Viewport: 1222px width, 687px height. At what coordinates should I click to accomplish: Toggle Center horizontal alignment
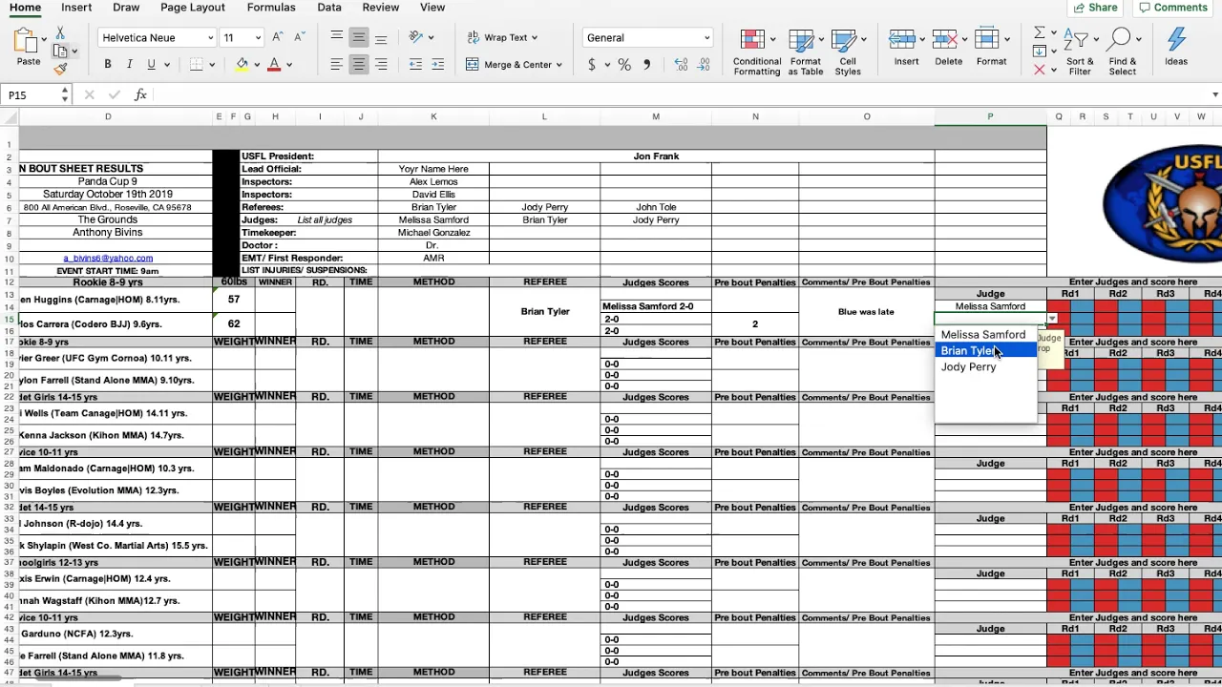point(359,64)
